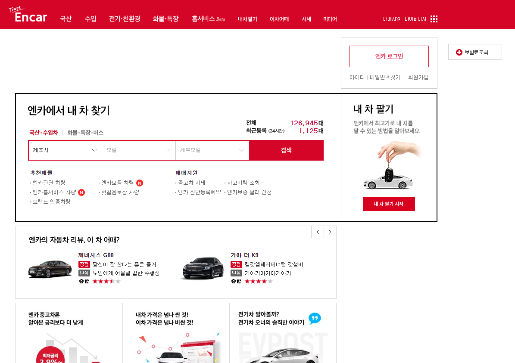Click the 기아 더 K9 car image
This screenshot has width=515, height=363.
pos(203,268)
